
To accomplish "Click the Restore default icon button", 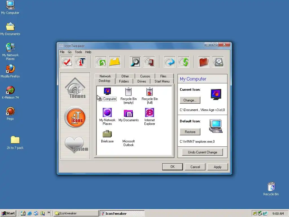I will point(190,132).
